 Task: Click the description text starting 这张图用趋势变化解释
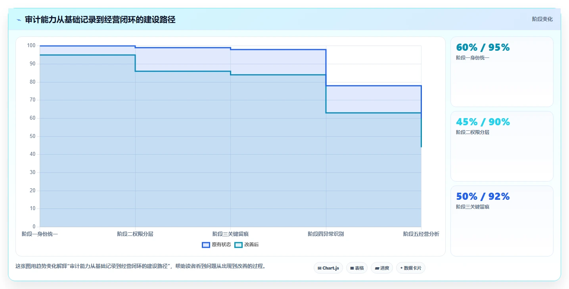[140, 266]
